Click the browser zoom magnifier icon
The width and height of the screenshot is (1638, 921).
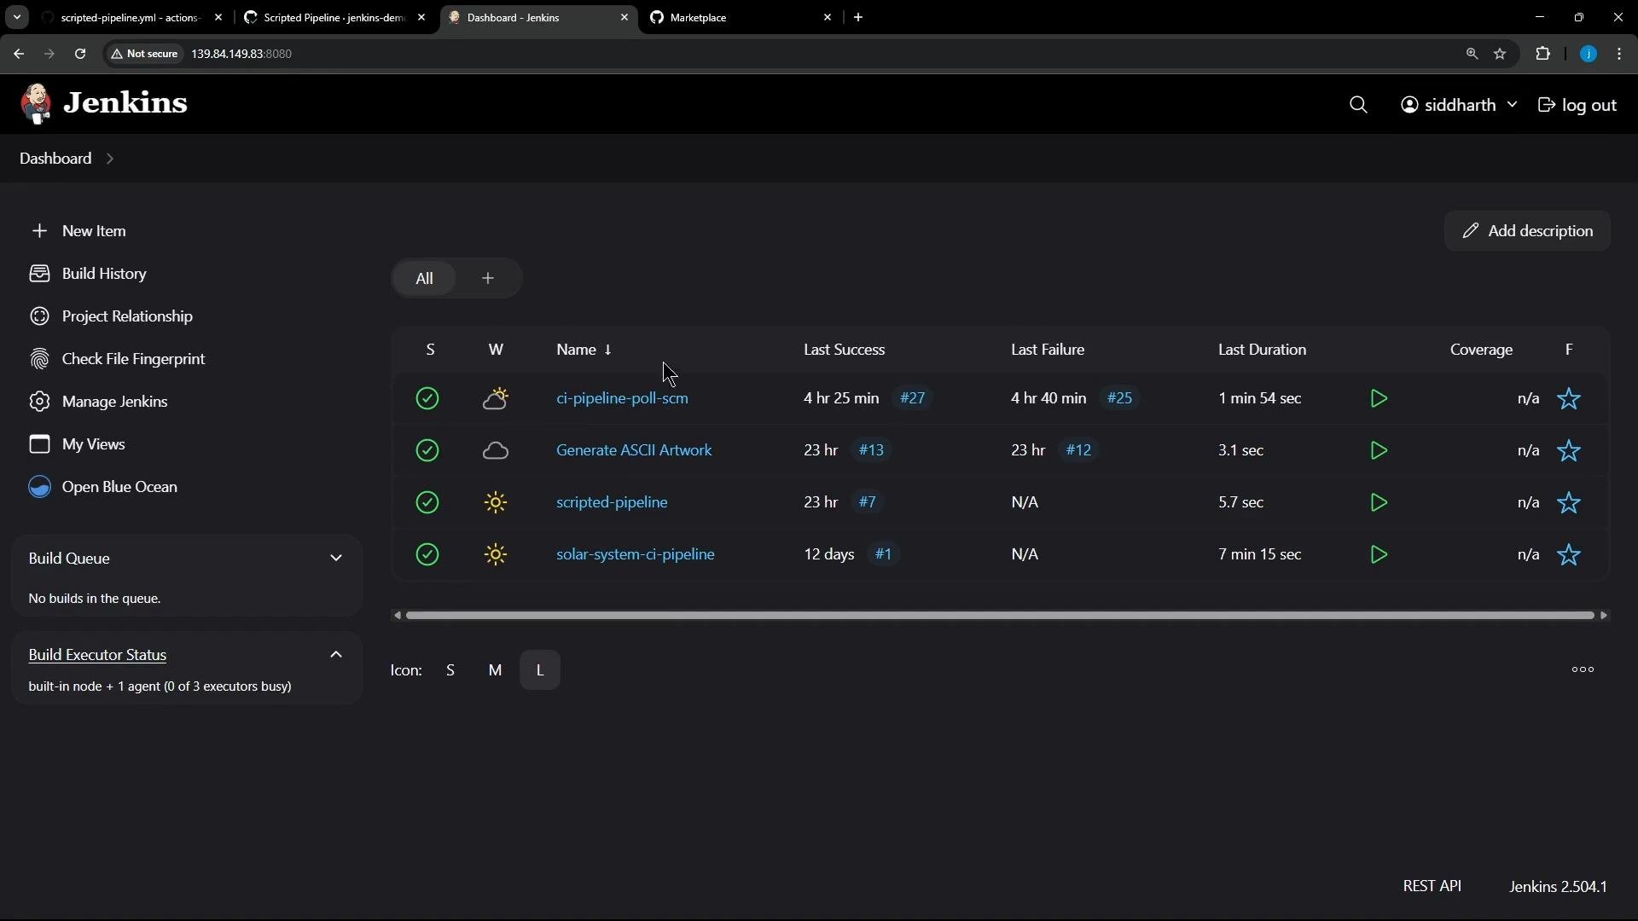pyautogui.click(x=1472, y=54)
